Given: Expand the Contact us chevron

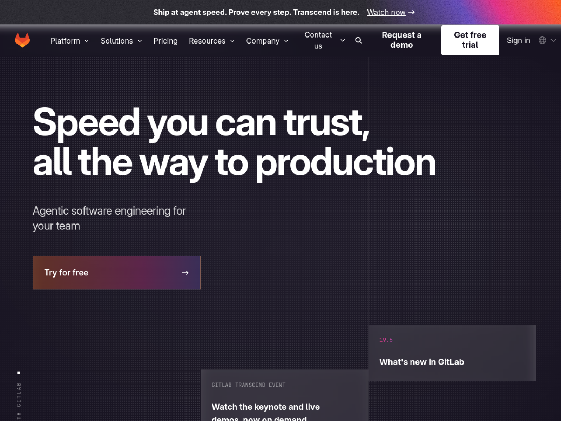Looking at the screenshot, I should [343, 41].
